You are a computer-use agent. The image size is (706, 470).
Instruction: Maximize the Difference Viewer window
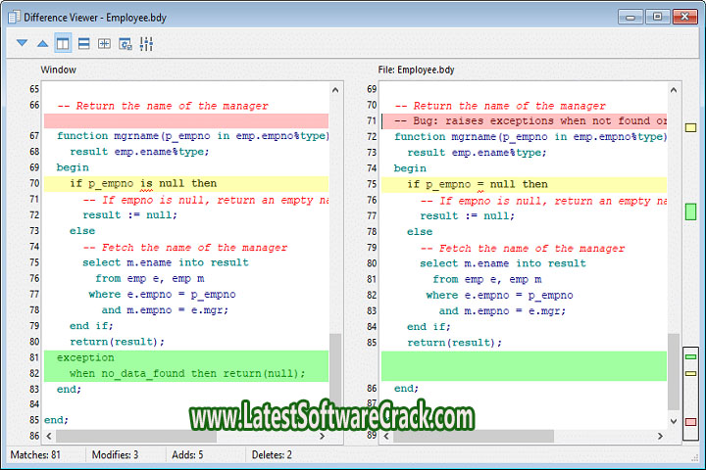pos(657,17)
